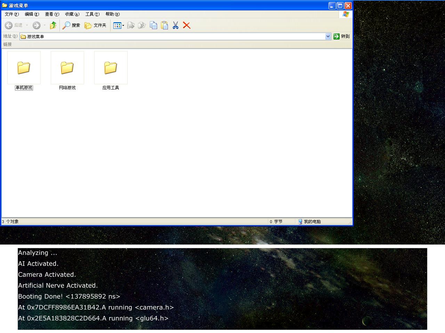Image resolution: width=445 pixels, height=333 pixels.
Task: Click the Views icon in toolbar
Action: click(x=117, y=25)
